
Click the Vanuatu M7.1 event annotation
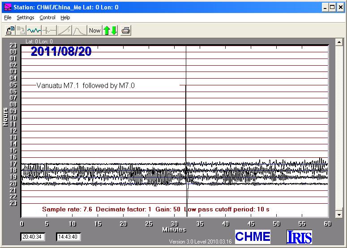[85, 86]
